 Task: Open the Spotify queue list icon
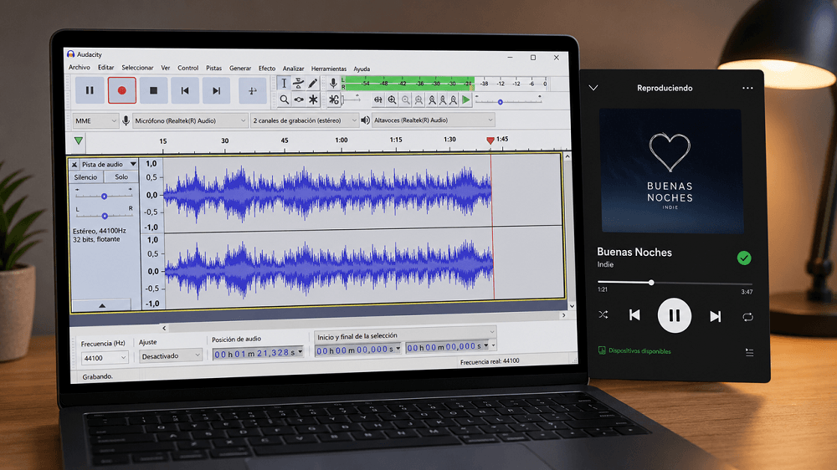click(749, 353)
